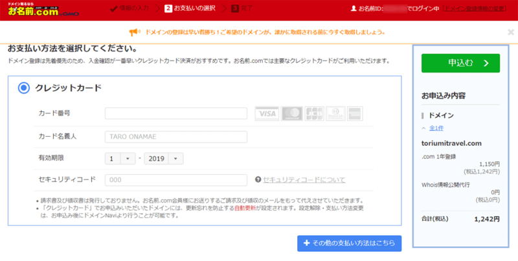Click the 1,150円 price
The image size is (518, 261).
click(490, 165)
